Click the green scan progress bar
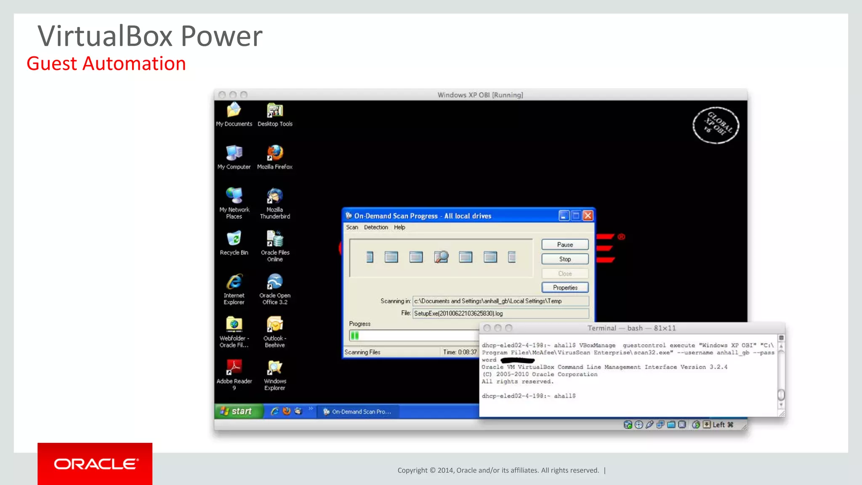Viewport: 862px width, 485px height. (355, 336)
